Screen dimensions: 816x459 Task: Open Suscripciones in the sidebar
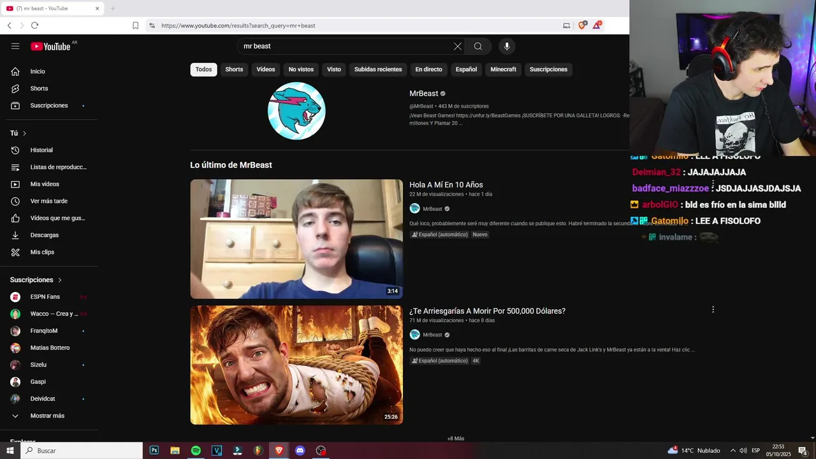tap(48, 105)
